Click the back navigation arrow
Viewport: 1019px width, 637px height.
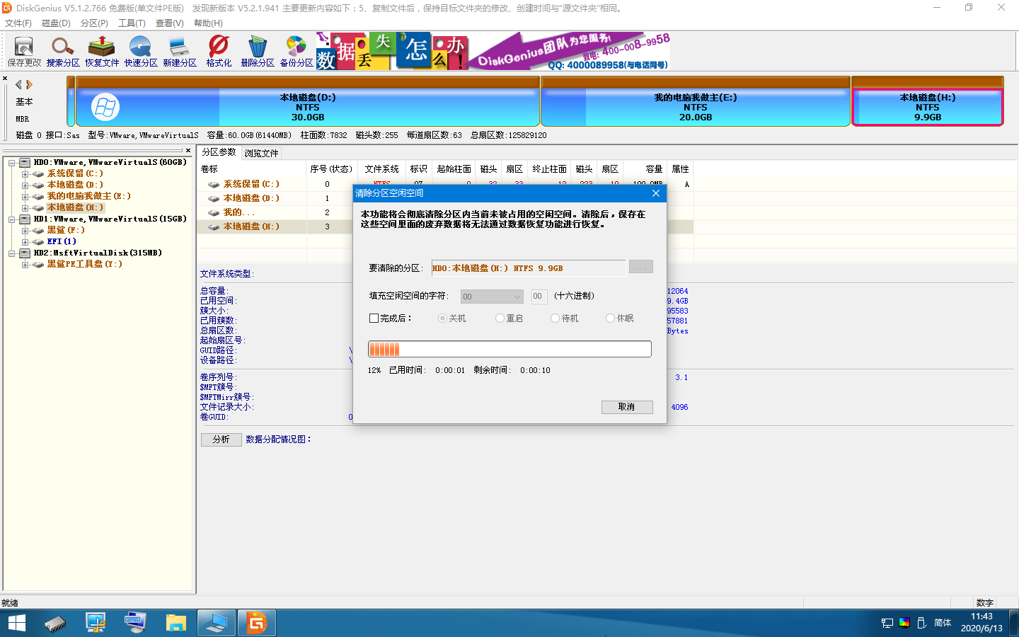point(18,84)
